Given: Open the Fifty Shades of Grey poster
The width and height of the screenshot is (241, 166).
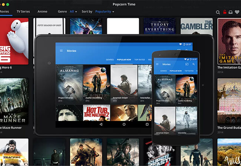Looking at the screenshot, I should click(49, 26).
